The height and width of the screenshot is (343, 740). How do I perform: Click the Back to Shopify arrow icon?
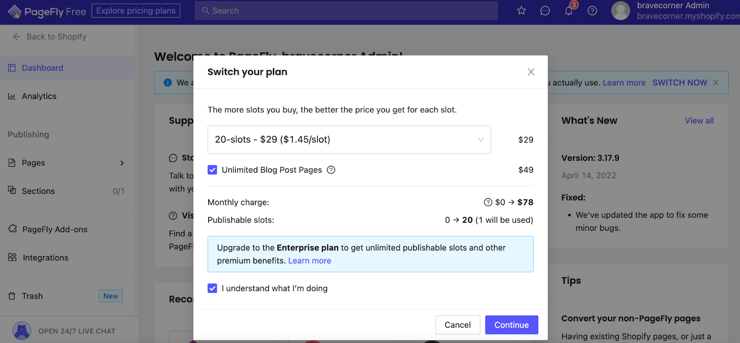[17, 36]
